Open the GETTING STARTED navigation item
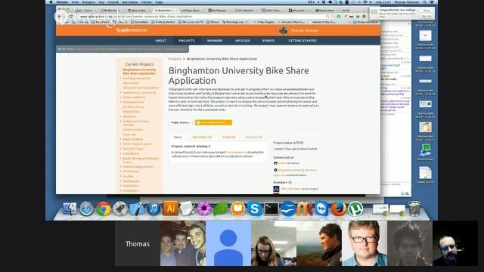Screen dimensions: 484x272 point(302,41)
